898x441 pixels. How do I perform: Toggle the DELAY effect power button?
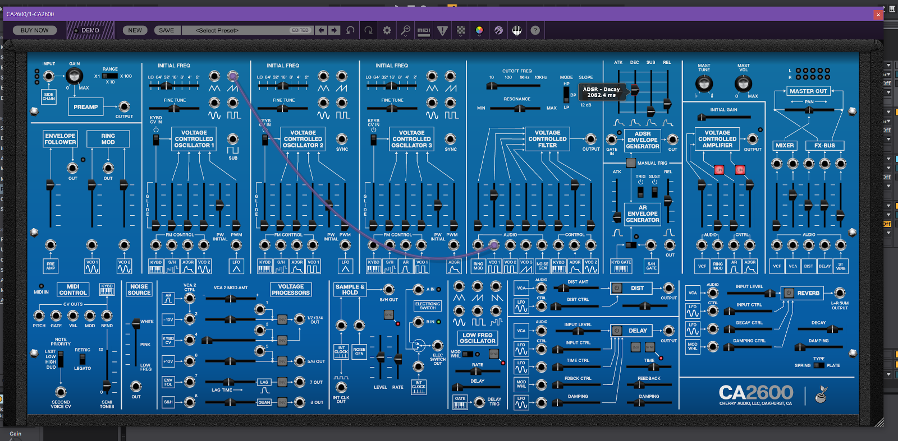[x=617, y=331]
